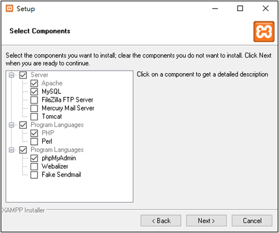Toggle the Server group checkbox
The height and width of the screenshot is (233, 279).
point(23,75)
